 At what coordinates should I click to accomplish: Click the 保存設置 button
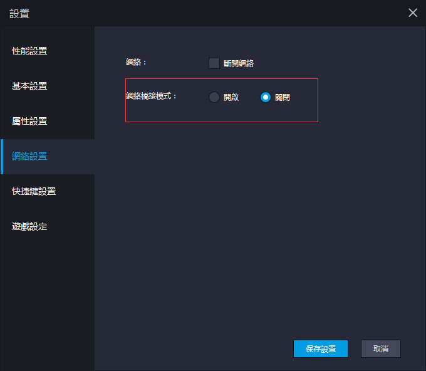(x=320, y=349)
